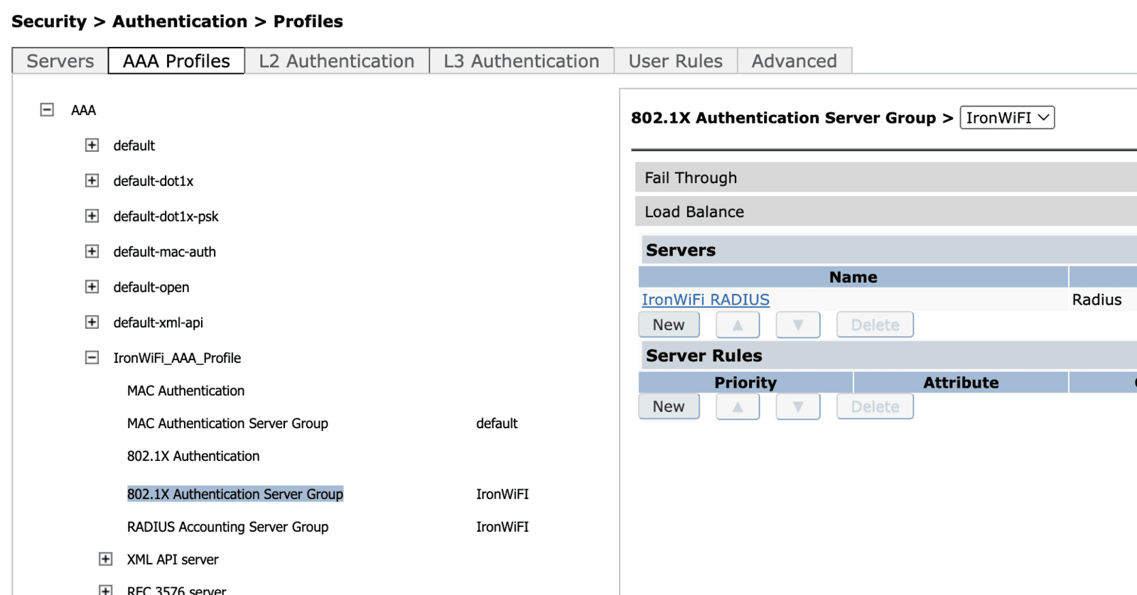Click New under Server Rules
The height and width of the screenshot is (595, 1137).
coord(669,407)
